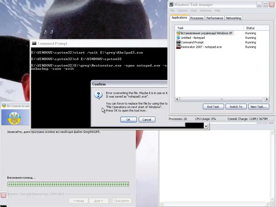The width and height of the screenshot is (276, 207).
Task: Open the Help menu in Task Manager
Action: (x=218, y=11)
